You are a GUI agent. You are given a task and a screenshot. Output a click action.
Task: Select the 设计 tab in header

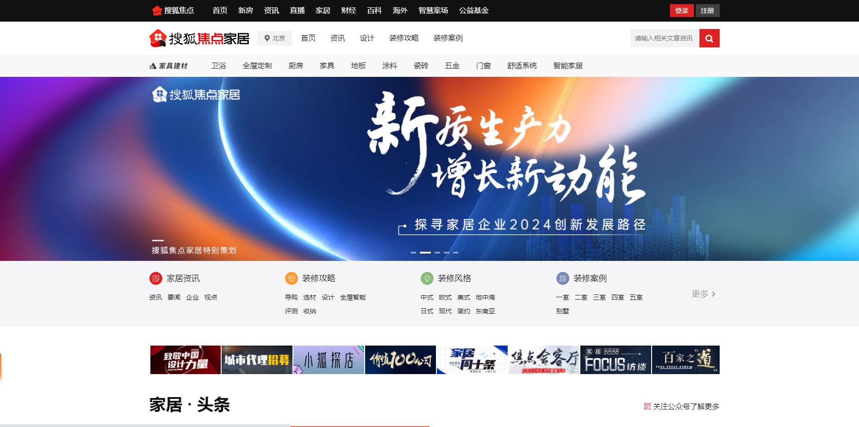(367, 38)
